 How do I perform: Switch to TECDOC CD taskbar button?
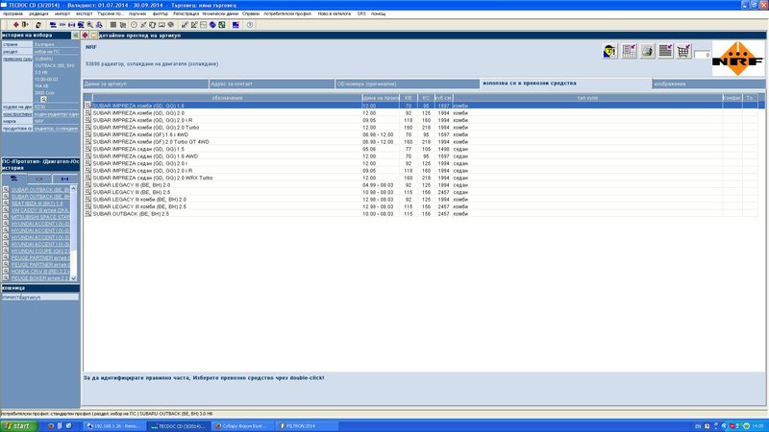179,426
